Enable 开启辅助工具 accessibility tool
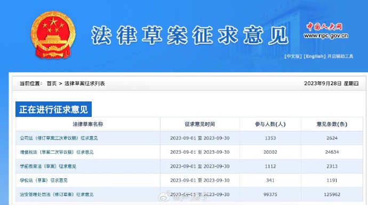 coord(340,57)
